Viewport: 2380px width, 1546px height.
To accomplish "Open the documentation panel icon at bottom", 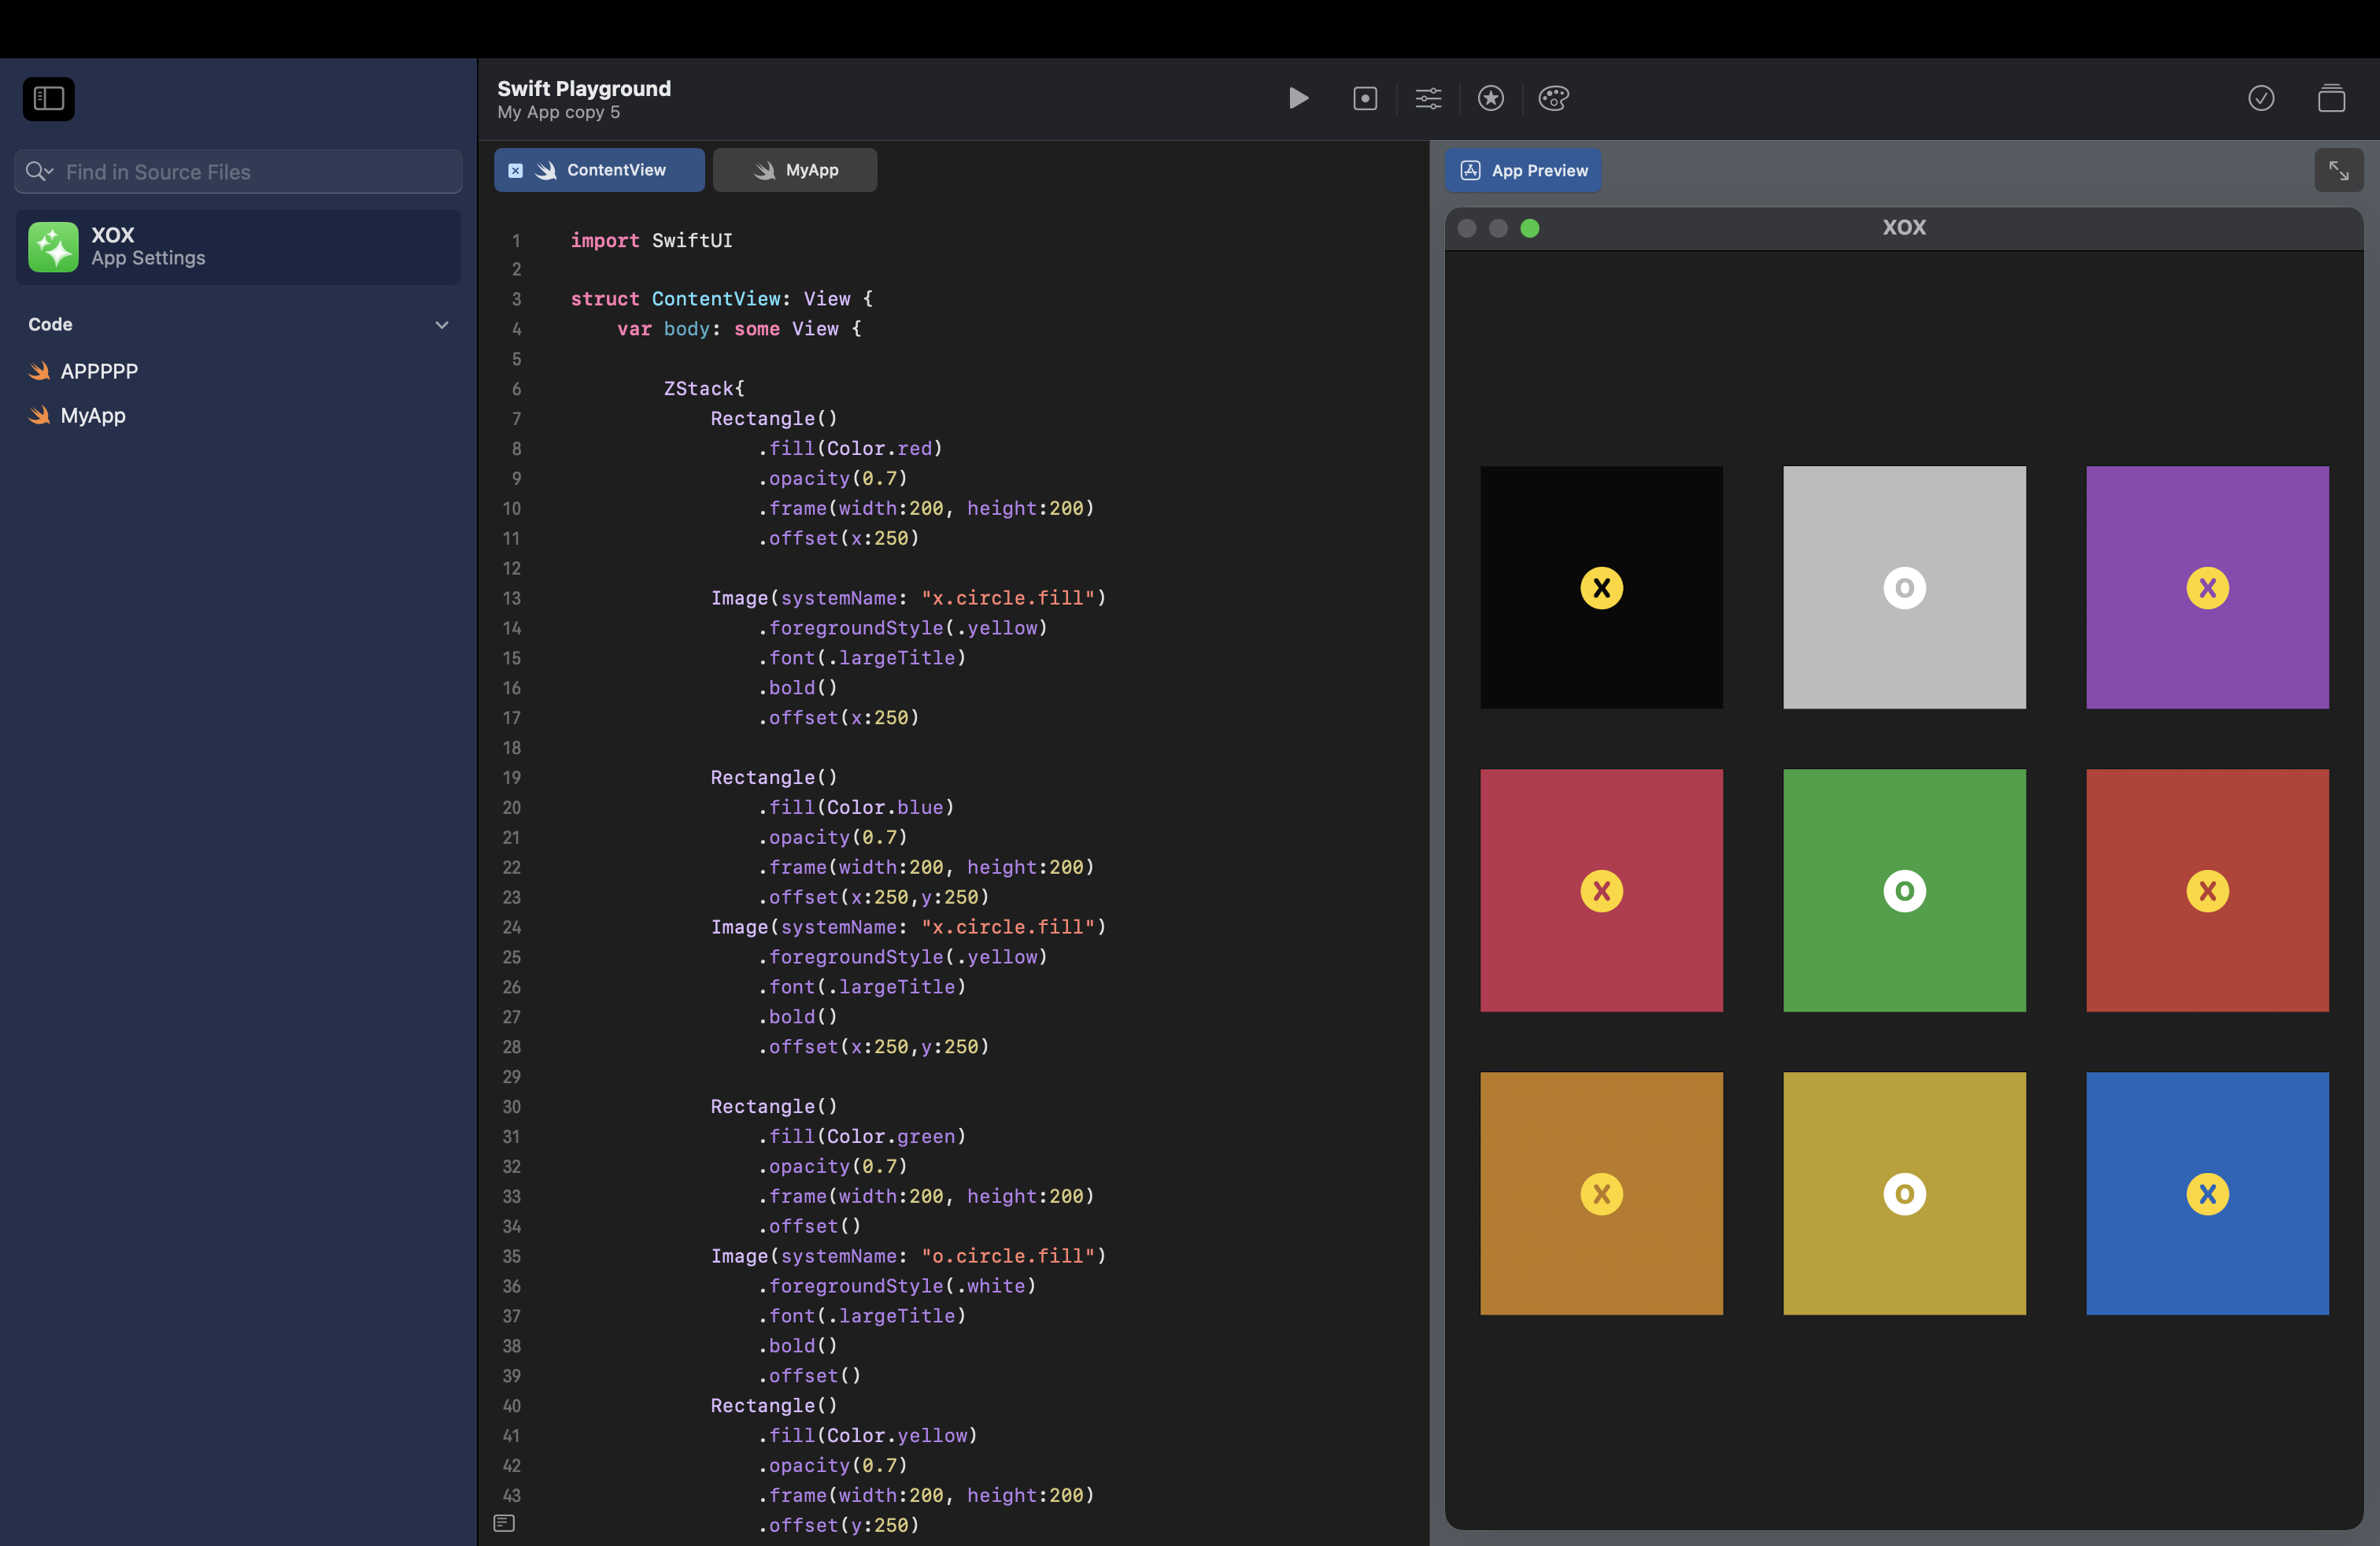I will (504, 1523).
